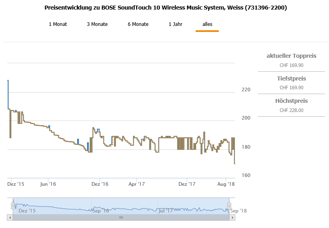329x228 pixels.
Task: Click the Jun '16 x-axis label
Action: pyautogui.click(x=48, y=184)
